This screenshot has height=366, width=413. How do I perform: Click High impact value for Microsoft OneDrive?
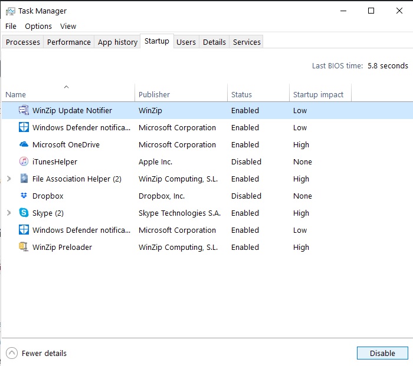coord(301,145)
